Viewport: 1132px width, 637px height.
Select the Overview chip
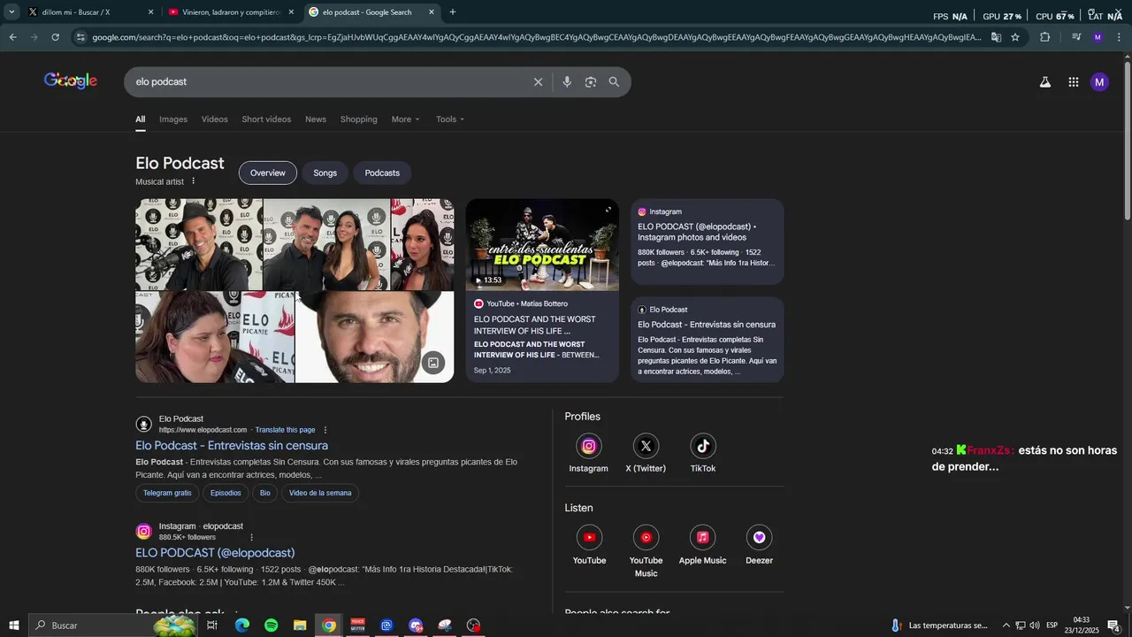[x=268, y=173]
